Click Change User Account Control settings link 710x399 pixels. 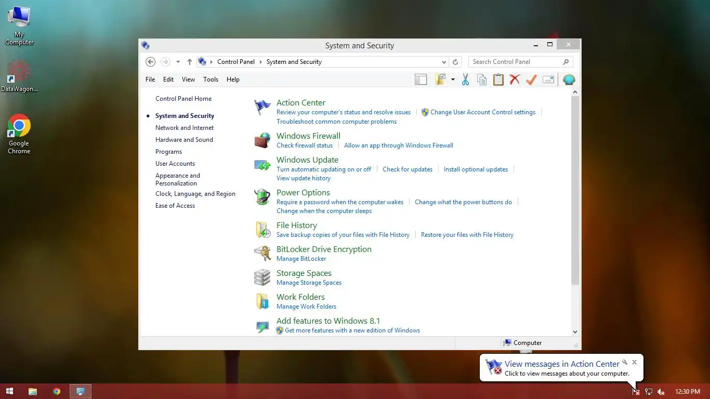(483, 112)
